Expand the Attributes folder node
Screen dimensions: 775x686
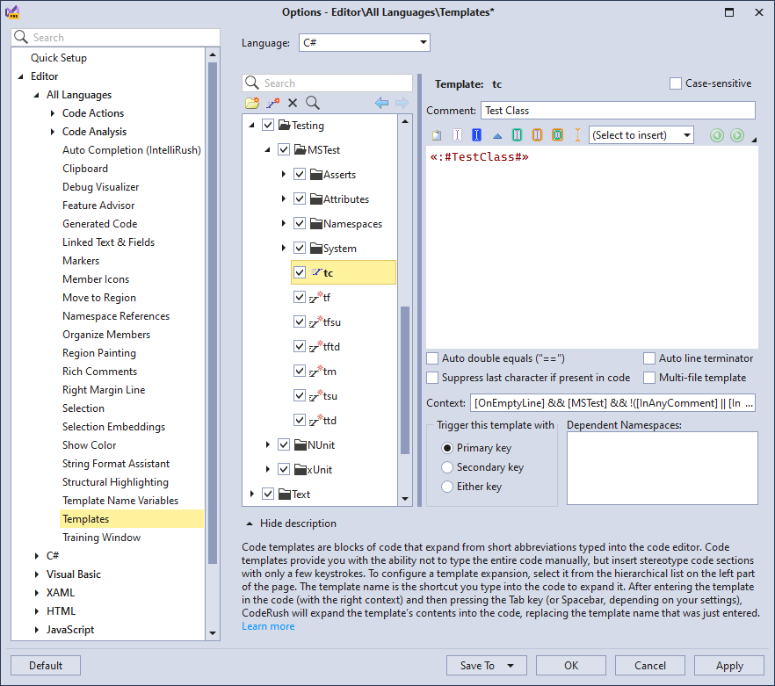click(x=284, y=199)
